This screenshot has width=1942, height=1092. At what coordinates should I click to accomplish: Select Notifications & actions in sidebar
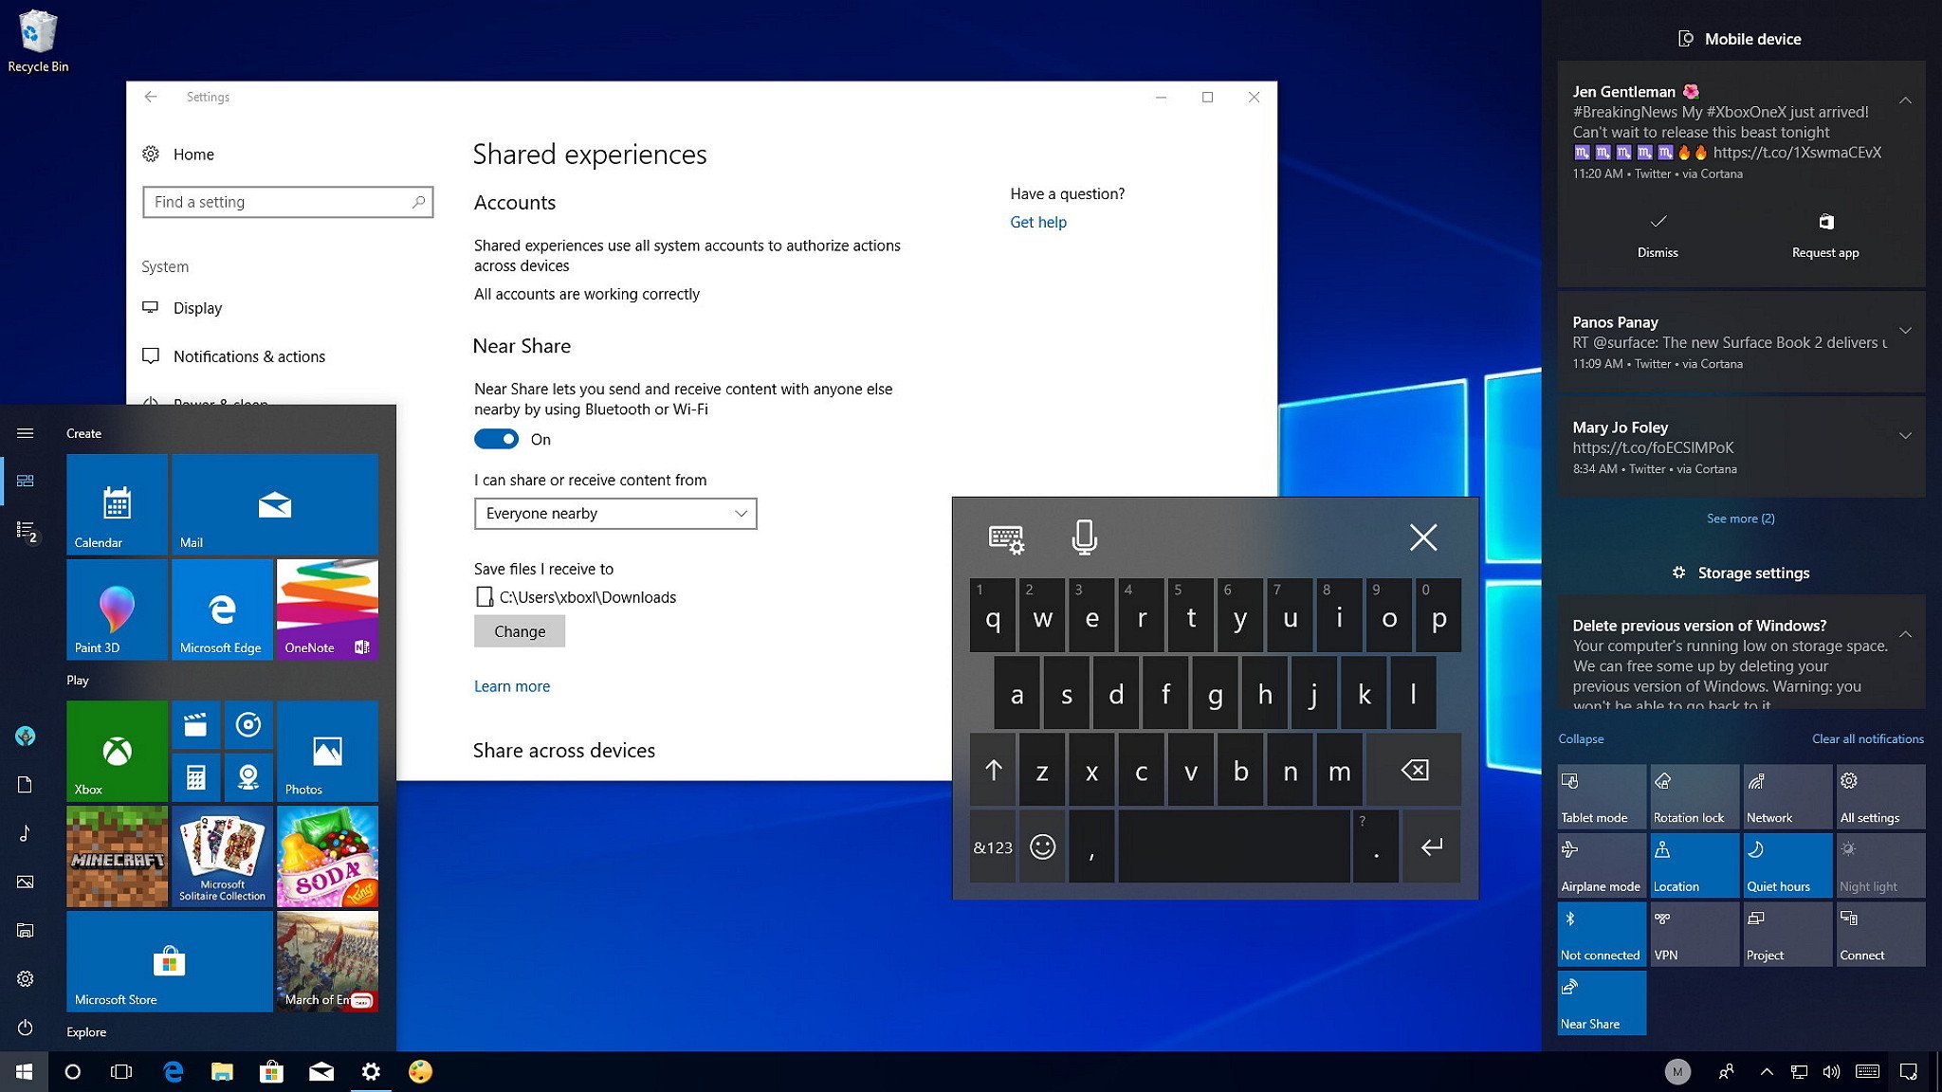click(x=248, y=356)
